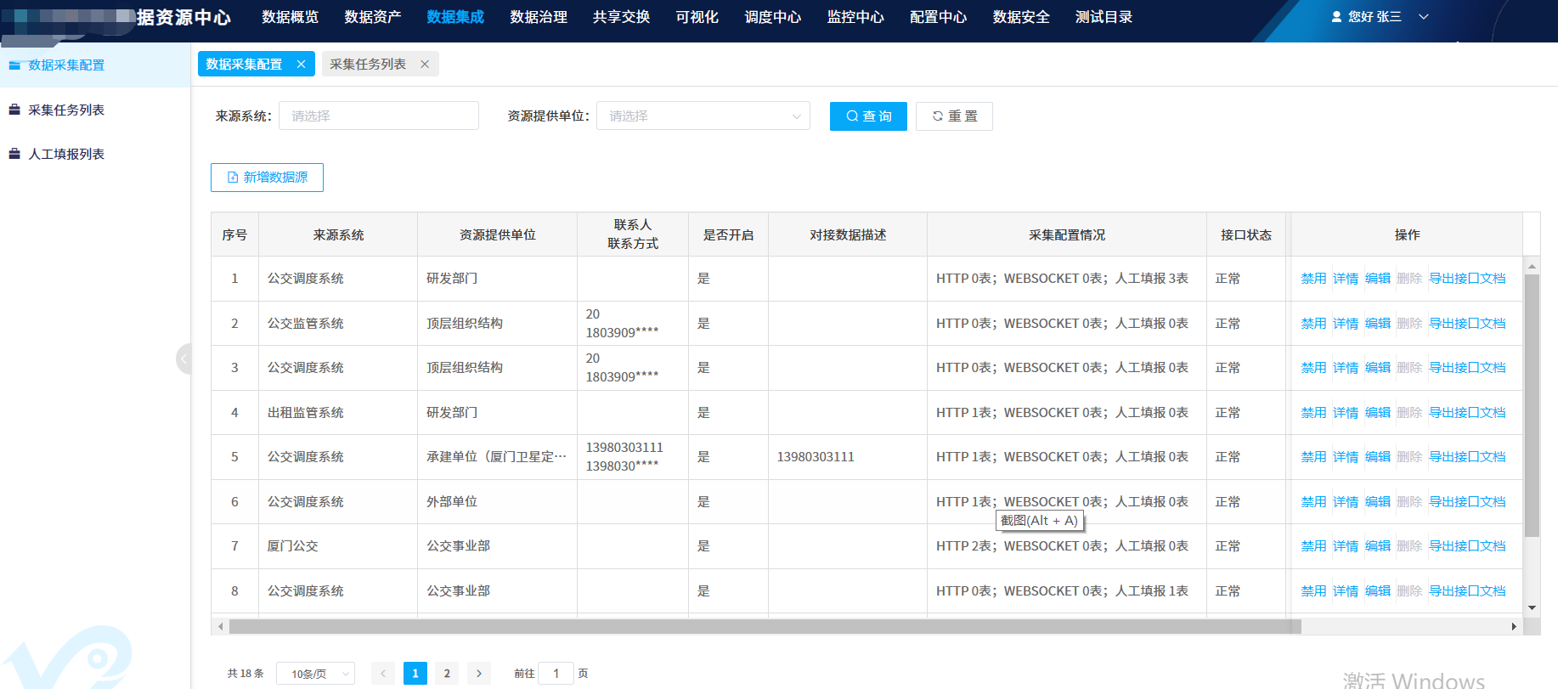
Task: Click 导出接口文档 for row 8
Action: pos(1467,591)
